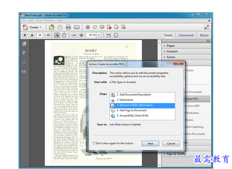
Task: Toggle read mode expand icon
Action: coord(206,27)
